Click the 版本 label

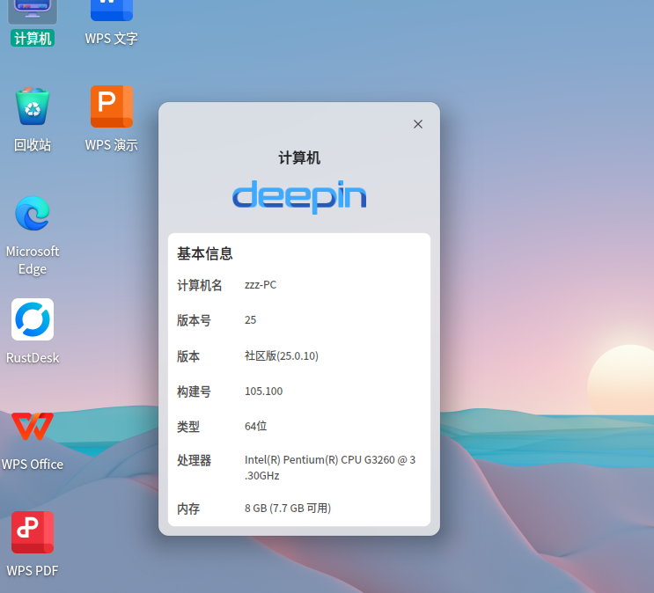point(188,356)
